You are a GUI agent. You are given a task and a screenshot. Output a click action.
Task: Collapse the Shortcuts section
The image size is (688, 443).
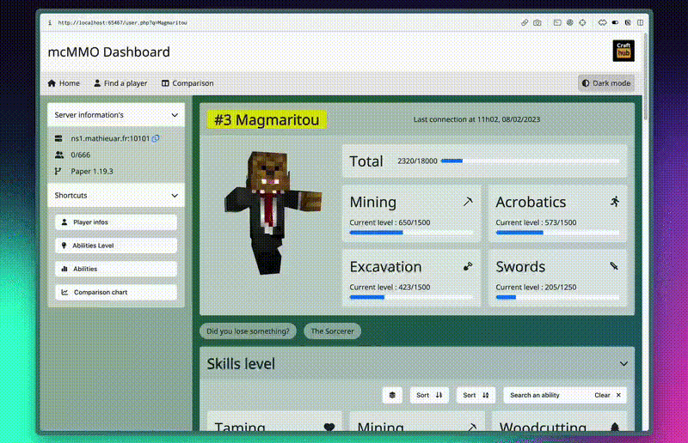coord(116,195)
